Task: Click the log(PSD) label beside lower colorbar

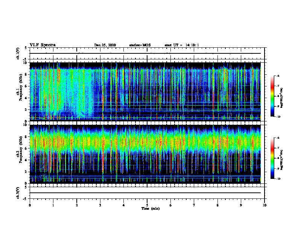Action: tap(282, 160)
